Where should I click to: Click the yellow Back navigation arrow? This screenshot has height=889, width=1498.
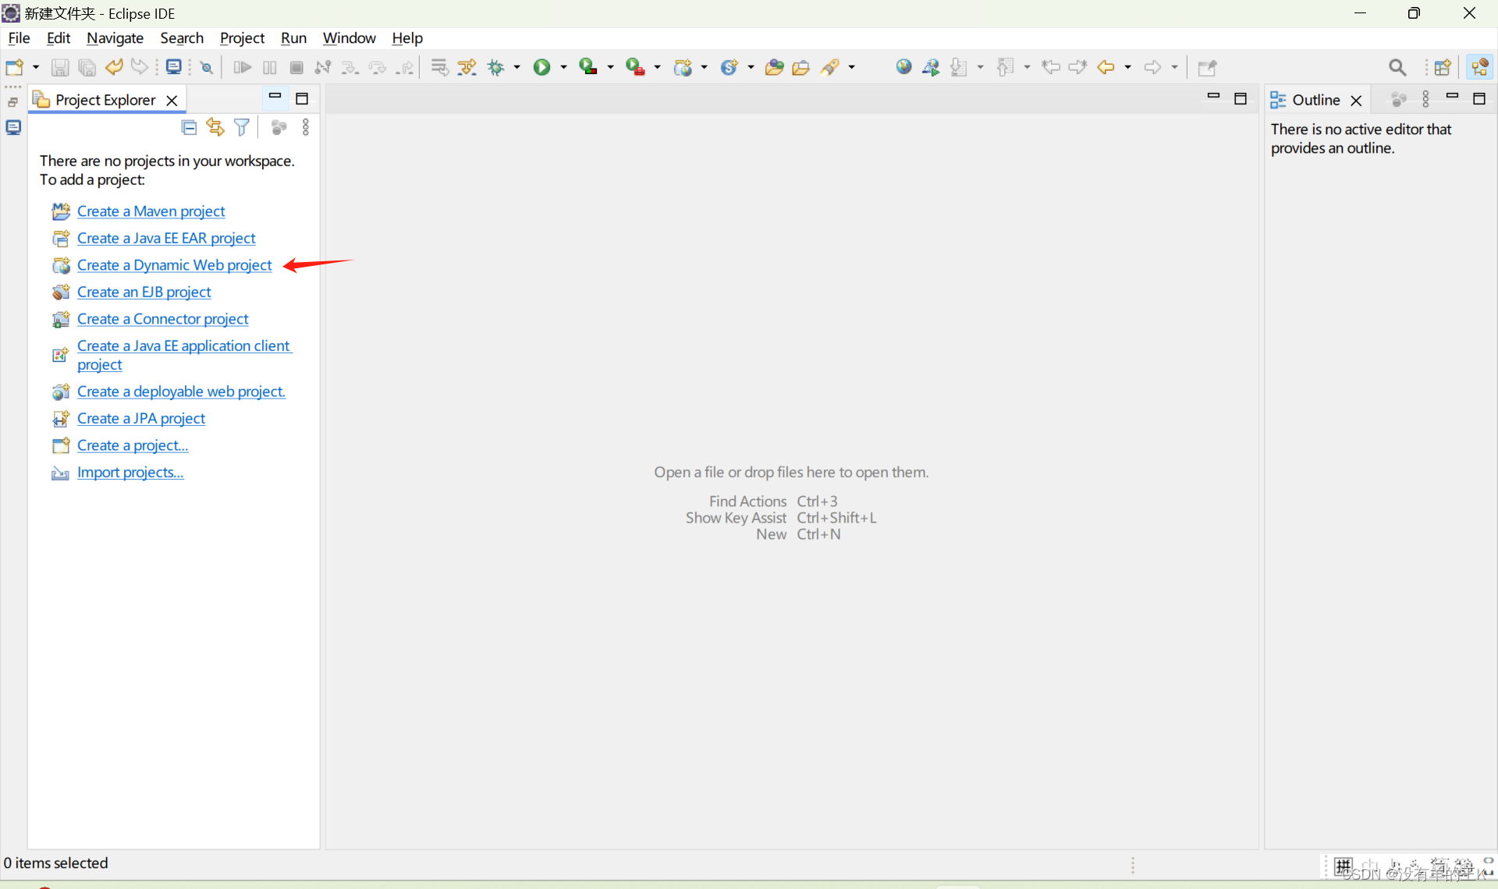tap(1106, 68)
